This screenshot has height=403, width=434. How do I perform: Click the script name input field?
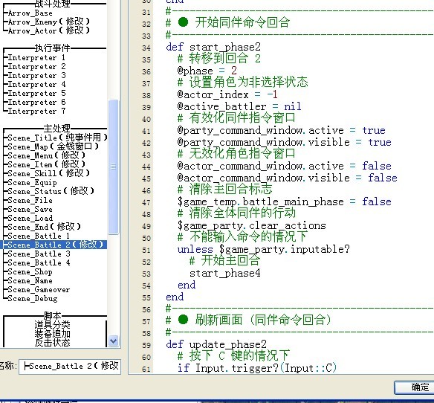coord(70,366)
